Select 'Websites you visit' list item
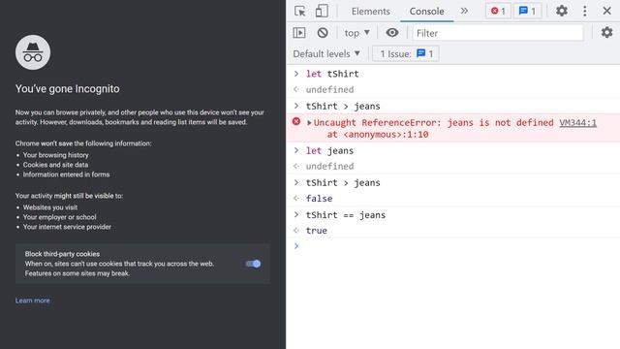Viewport: 620px width, 349px height. pos(50,207)
